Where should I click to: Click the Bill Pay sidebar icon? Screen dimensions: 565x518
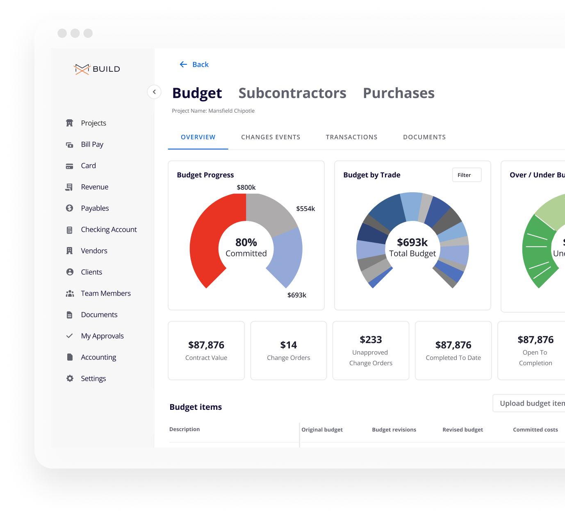(x=70, y=145)
